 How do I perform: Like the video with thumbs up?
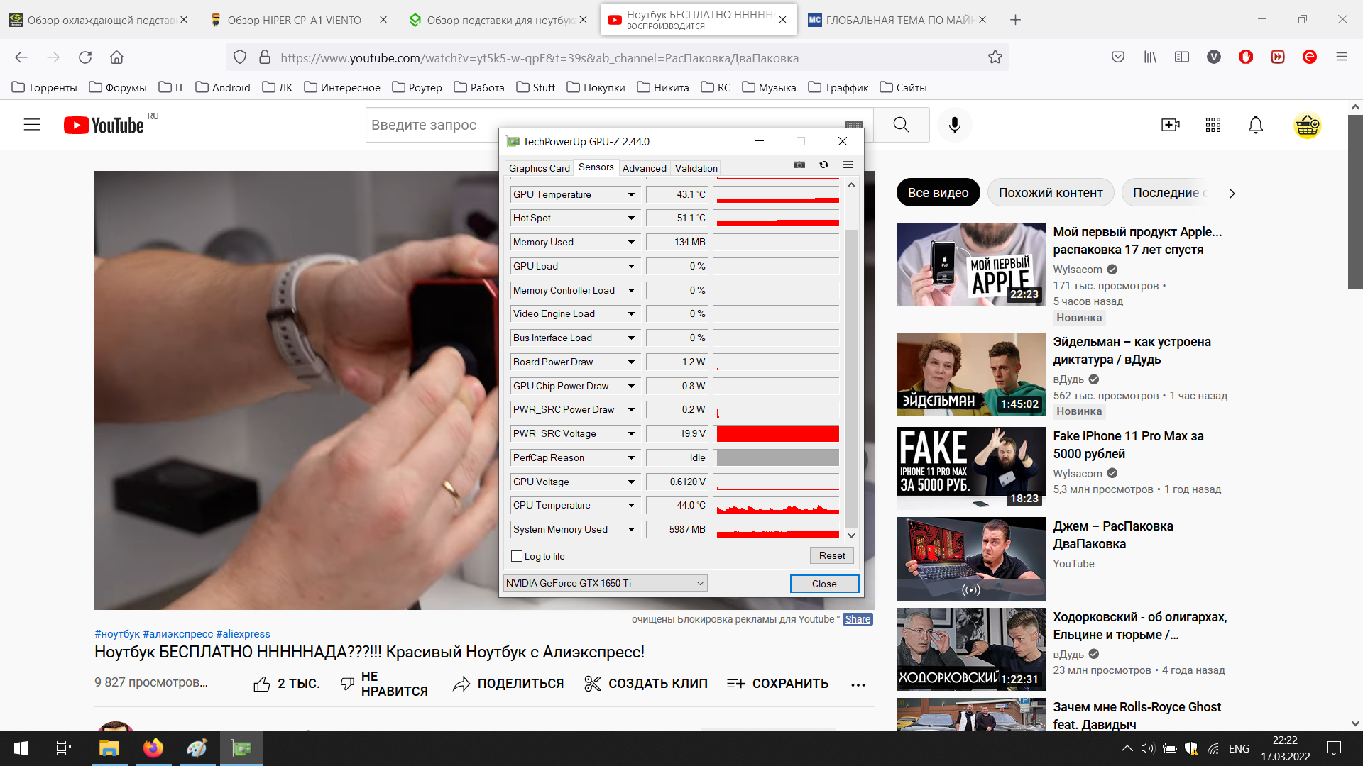[262, 684]
